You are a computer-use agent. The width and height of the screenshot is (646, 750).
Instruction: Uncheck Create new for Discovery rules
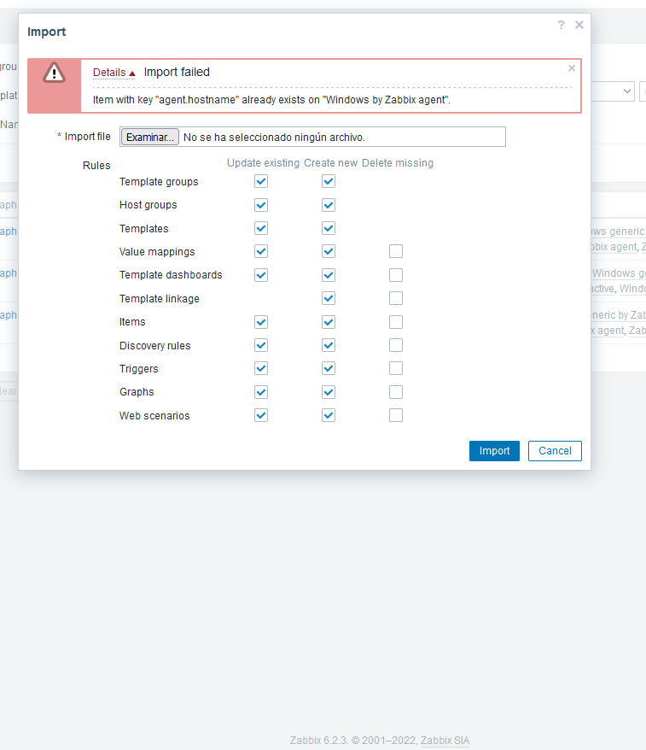(x=329, y=345)
